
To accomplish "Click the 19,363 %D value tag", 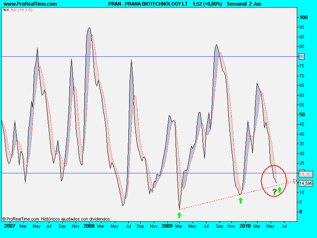I will [x=306, y=174].
